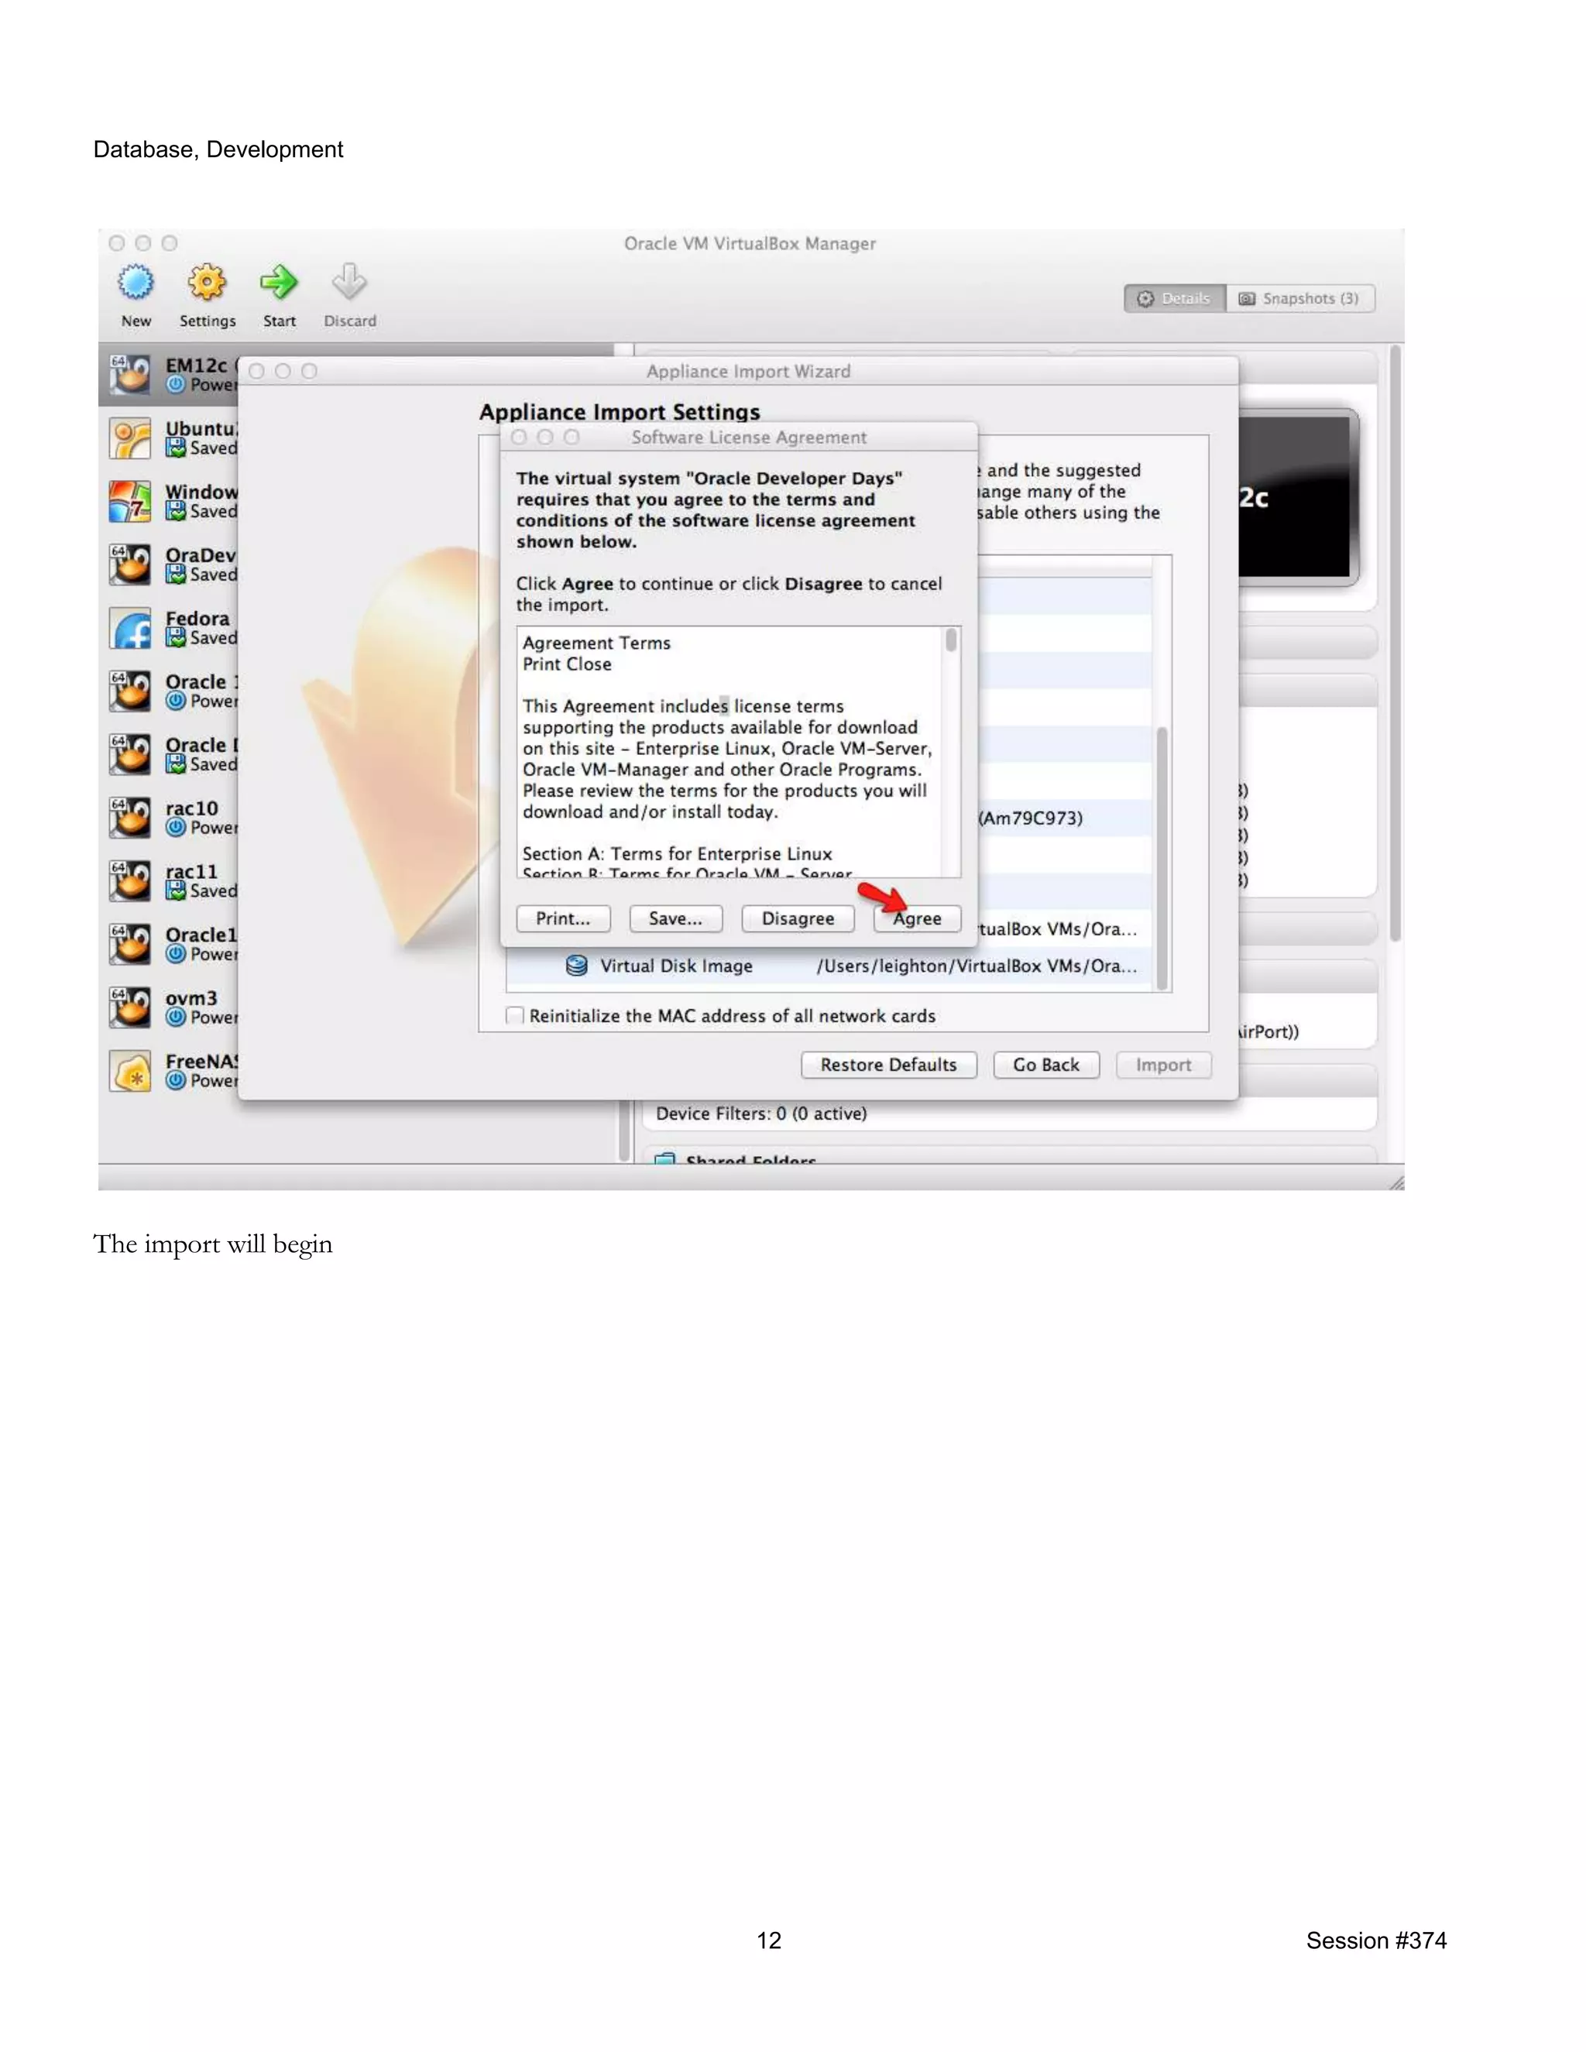The width and height of the screenshot is (1586, 2052).
Task: Open Settings gear in VirtualBox toolbar
Action: click(207, 282)
